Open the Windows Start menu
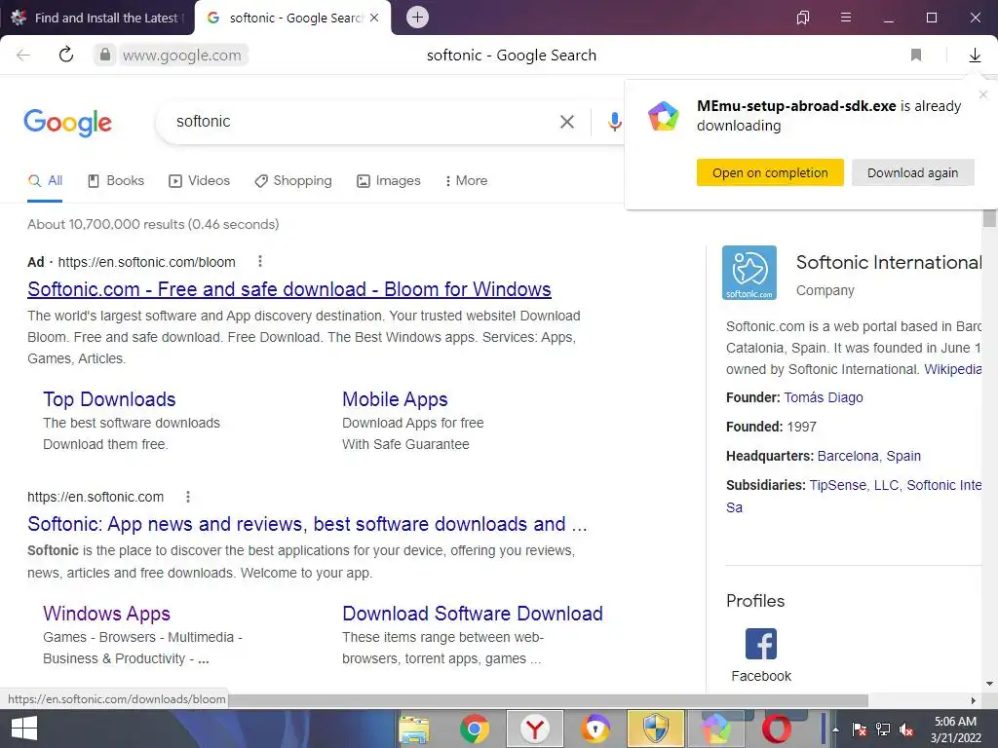Viewport: 998px width, 748px height. (24, 729)
